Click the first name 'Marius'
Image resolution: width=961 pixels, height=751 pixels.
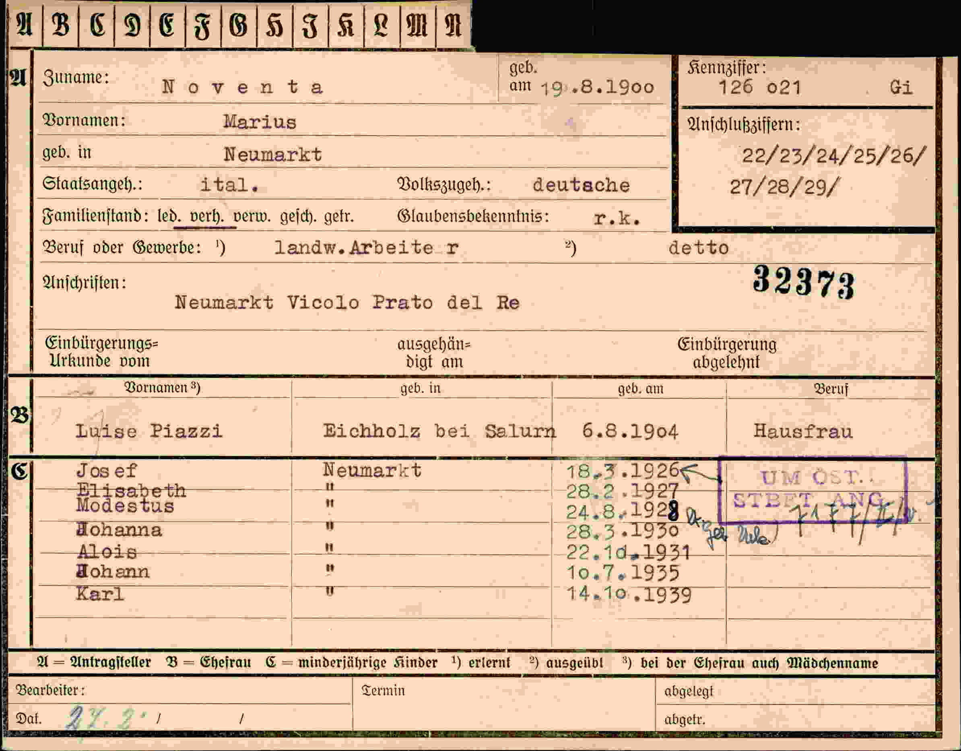(x=260, y=122)
